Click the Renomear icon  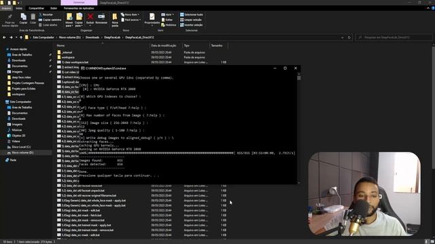pyautogui.click(x=101, y=16)
